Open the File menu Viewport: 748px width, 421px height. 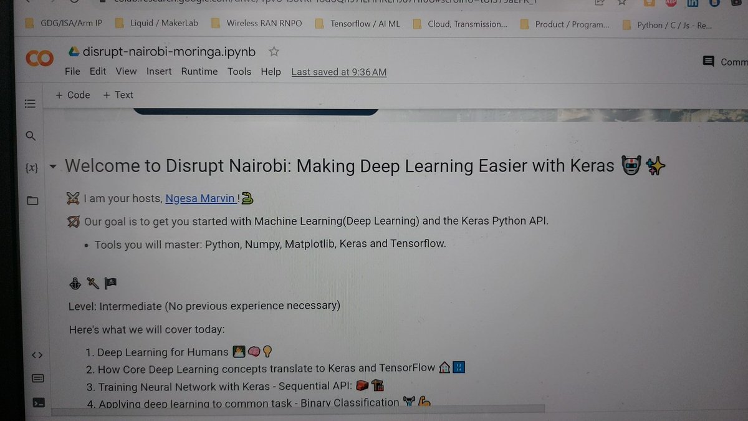tap(72, 71)
